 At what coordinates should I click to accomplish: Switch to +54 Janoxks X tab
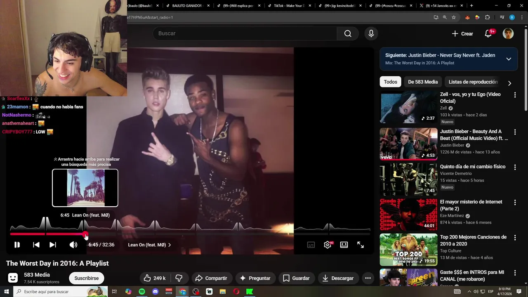point(441,6)
